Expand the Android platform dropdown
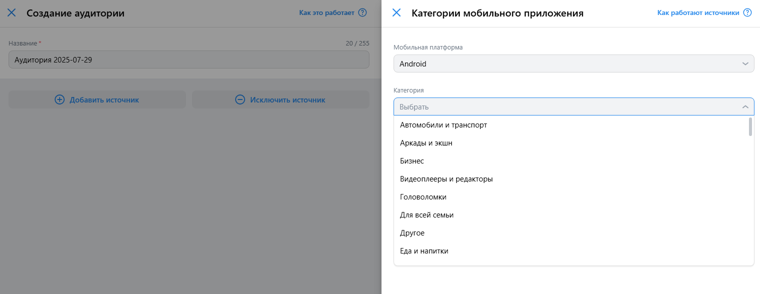Image resolution: width=760 pixels, height=294 pixels. 574,63
